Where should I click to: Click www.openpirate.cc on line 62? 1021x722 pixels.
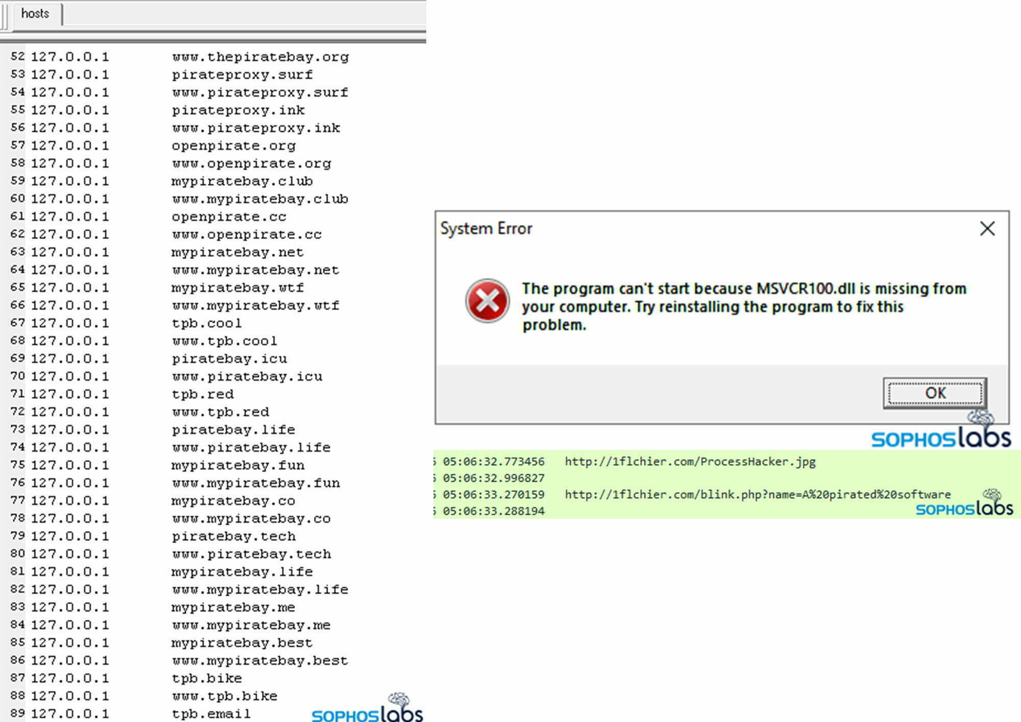(x=247, y=234)
